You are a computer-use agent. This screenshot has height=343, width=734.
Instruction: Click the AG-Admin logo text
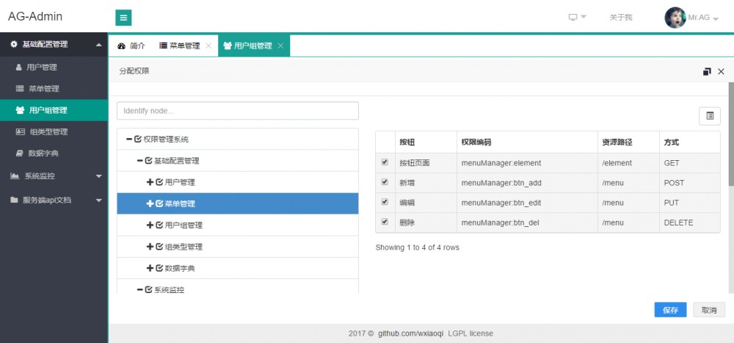pos(35,16)
